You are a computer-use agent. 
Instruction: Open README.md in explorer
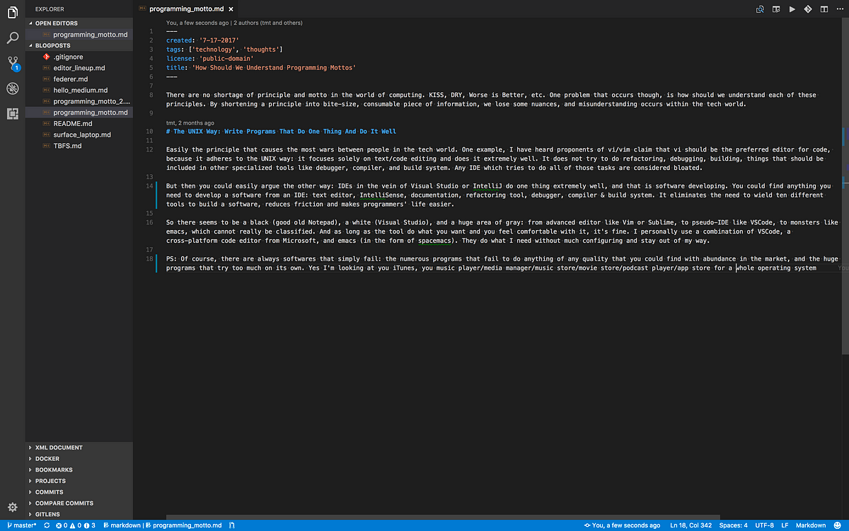click(x=79, y=123)
